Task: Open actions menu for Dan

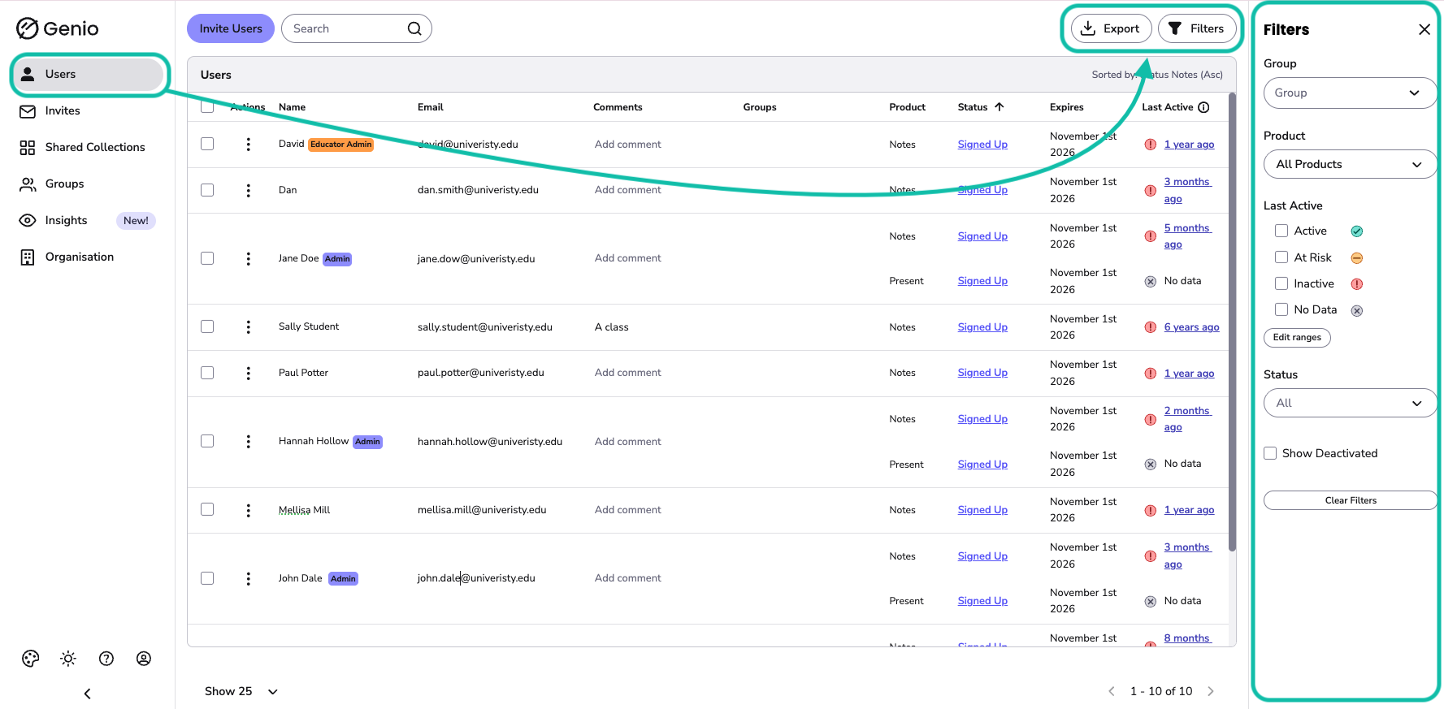Action: (x=249, y=190)
